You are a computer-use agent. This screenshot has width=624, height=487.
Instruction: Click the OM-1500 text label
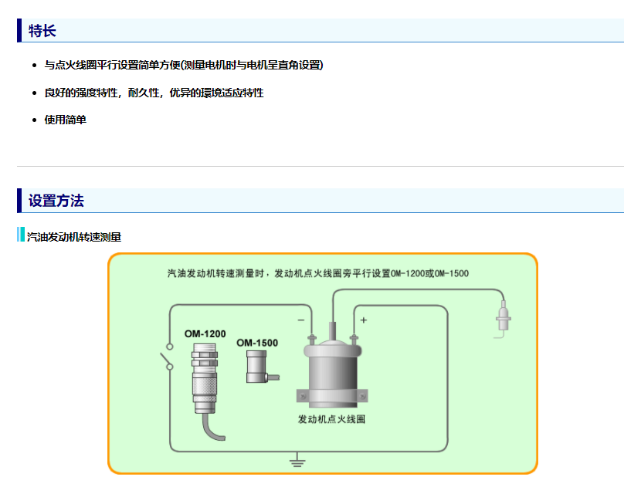(257, 343)
